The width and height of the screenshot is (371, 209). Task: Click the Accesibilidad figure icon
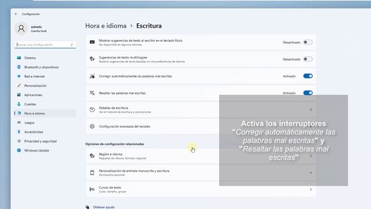[x=19, y=132]
